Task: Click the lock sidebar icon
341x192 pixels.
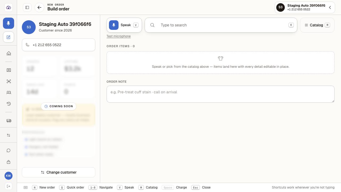Action: point(9,162)
